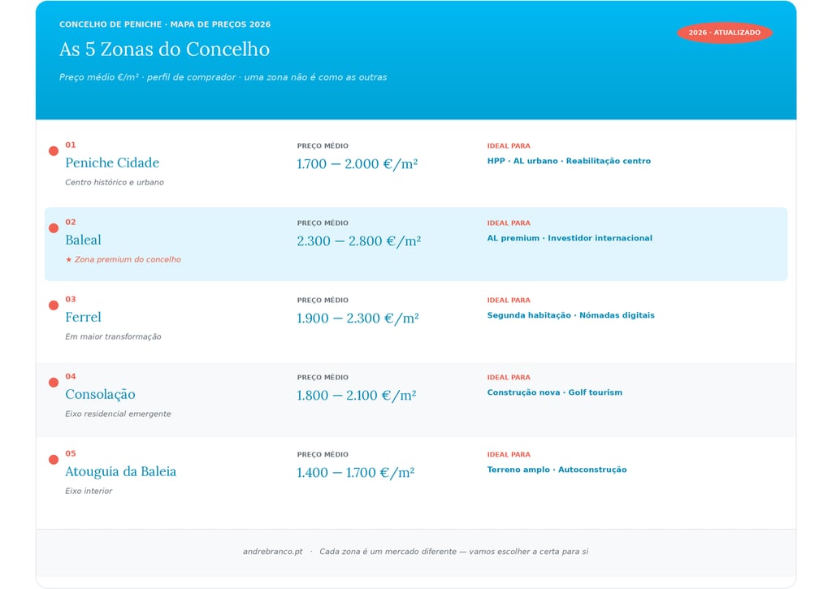Click the 2.300 — 2.800 €/m² price

point(358,241)
